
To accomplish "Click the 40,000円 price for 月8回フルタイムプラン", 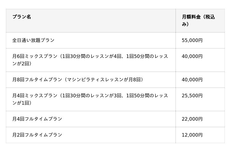I will pyautogui.click(x=192, y=80).
